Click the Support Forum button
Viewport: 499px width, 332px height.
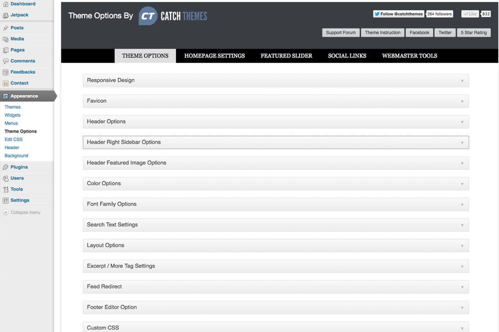pos(341,32)
